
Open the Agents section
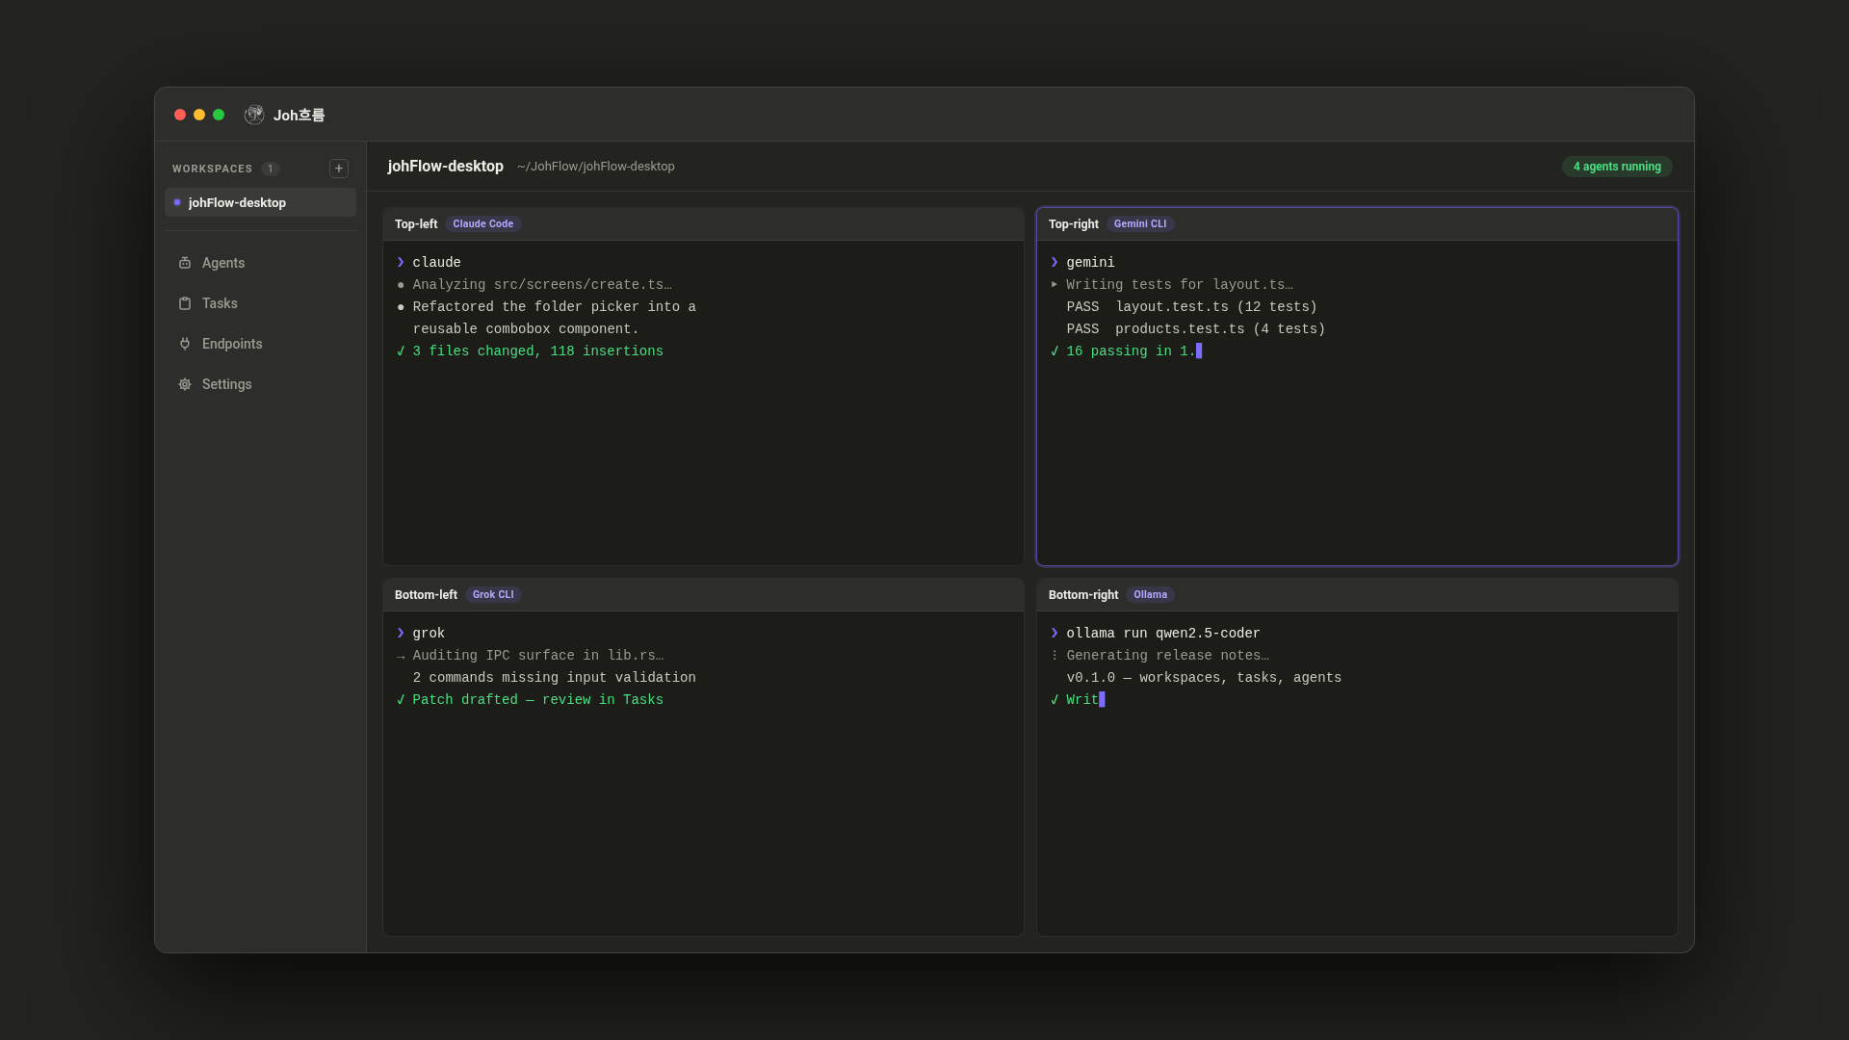(260, 263)
